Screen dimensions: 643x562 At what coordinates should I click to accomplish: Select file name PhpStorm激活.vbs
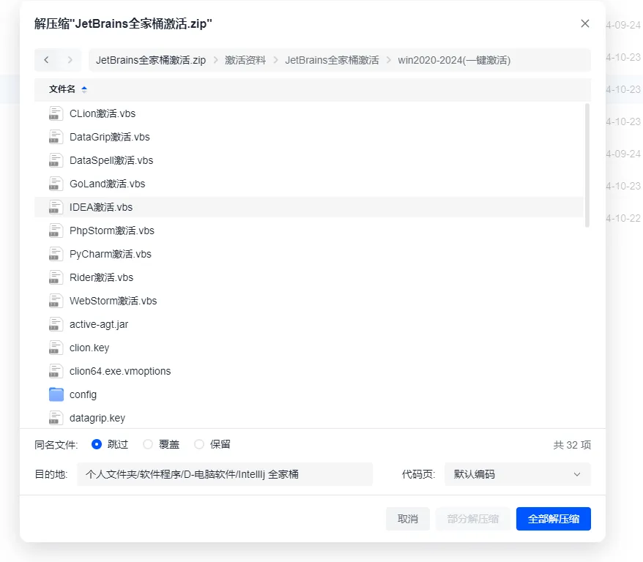pyautogui.click(x=112, y=231)
